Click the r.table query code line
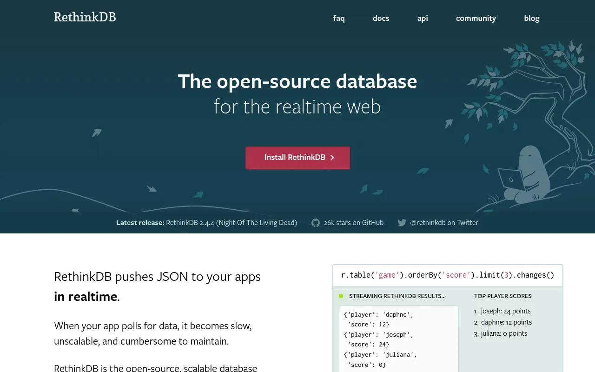The height and width of the screenshot is (372, 595). pos(448,275)
